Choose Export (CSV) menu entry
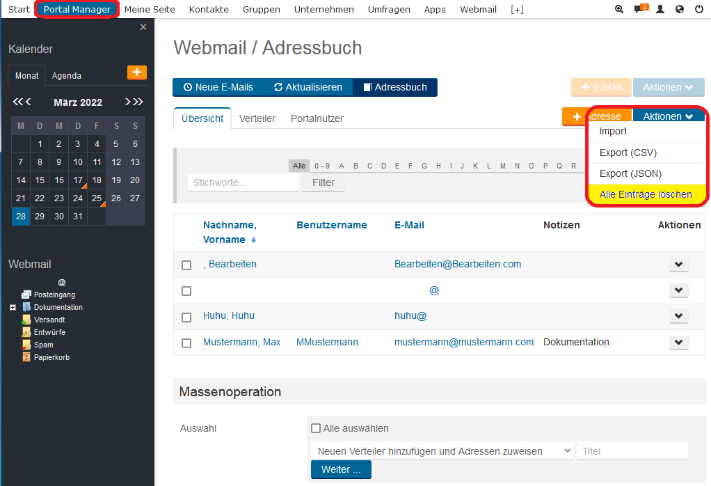 pos(648,152)
